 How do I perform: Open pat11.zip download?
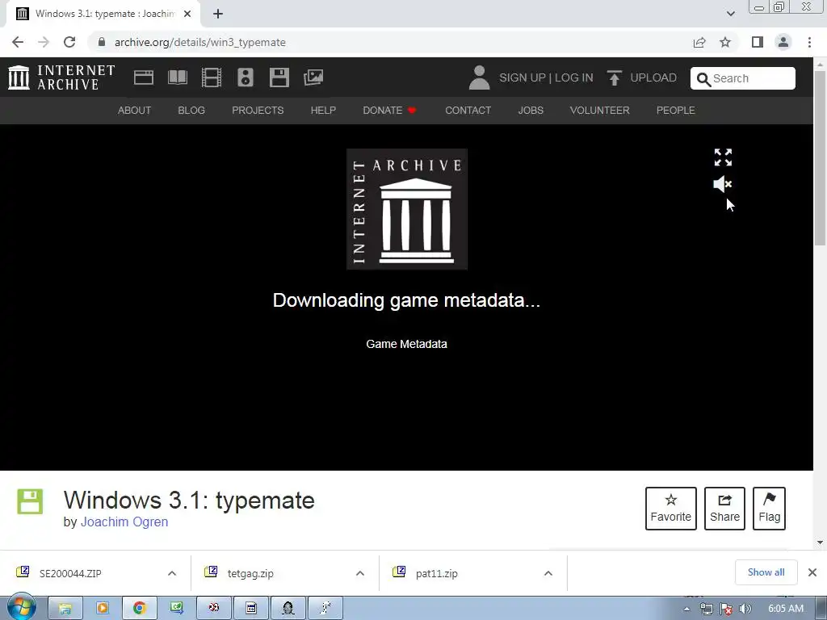(x=437, y=573)
